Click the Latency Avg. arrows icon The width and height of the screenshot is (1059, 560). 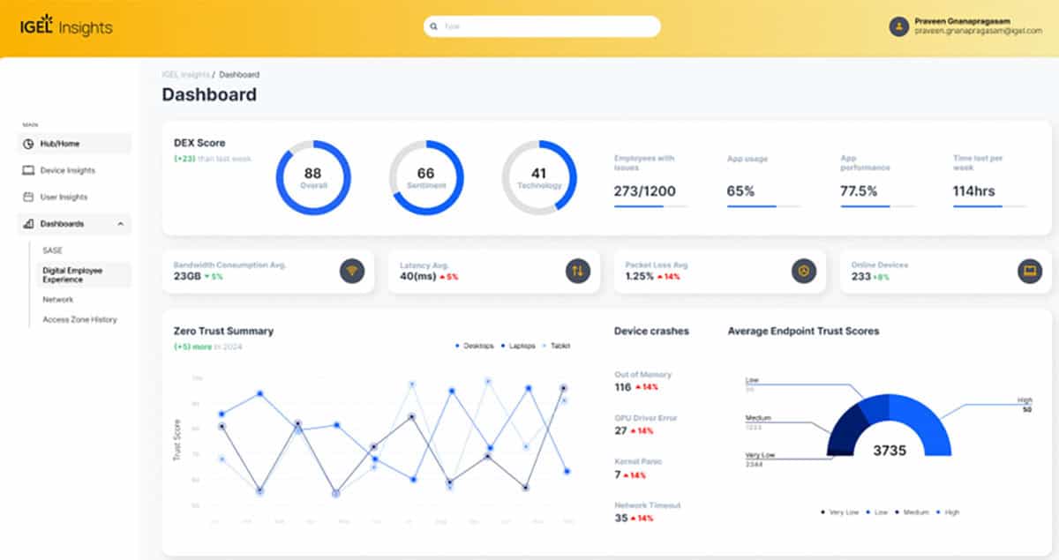click(x=577, y=271)
